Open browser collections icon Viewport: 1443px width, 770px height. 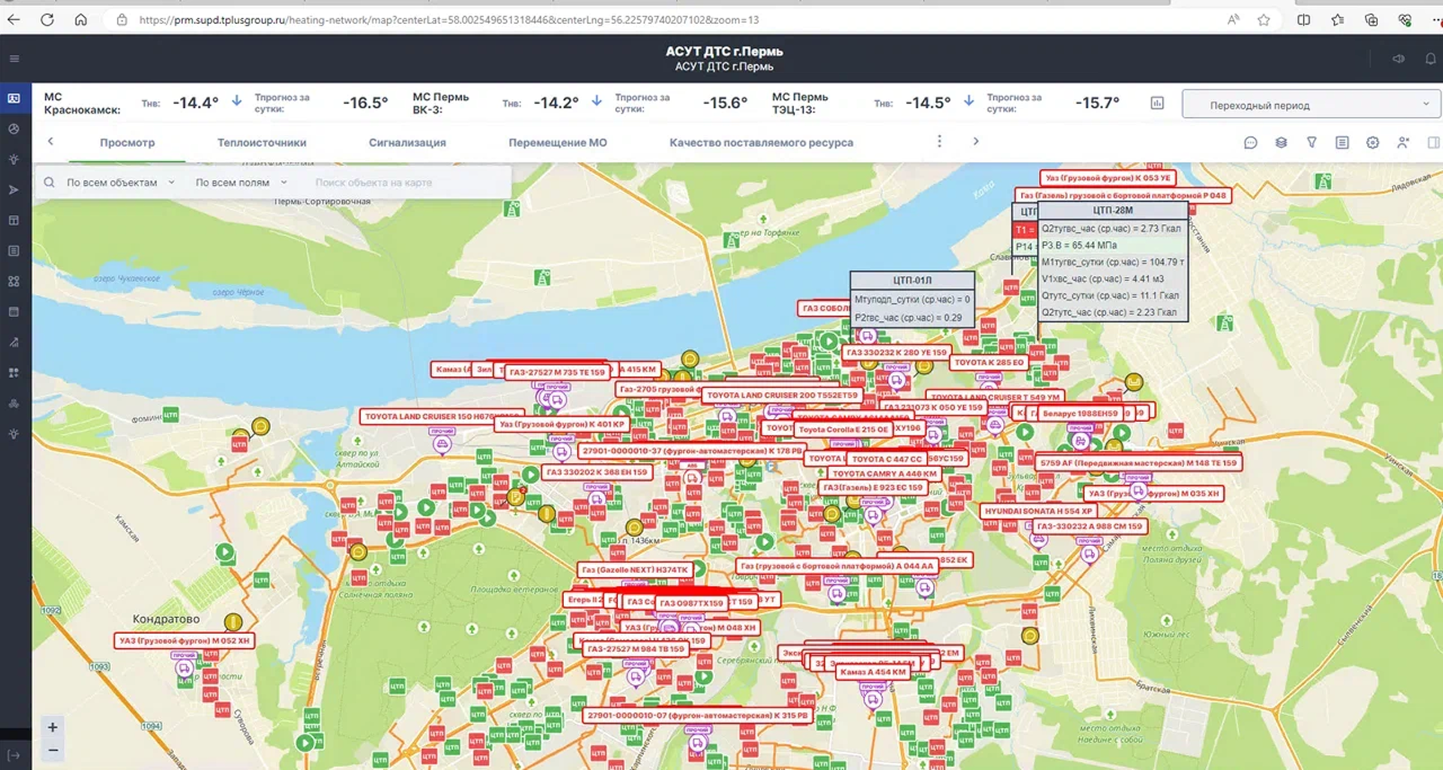point(1371,20)
